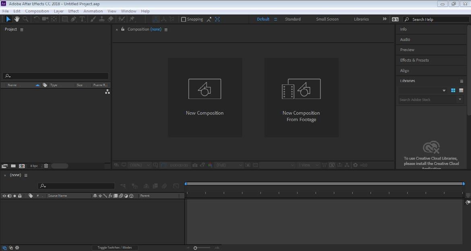Open the Default workspace menu
Image resolution: width=471 pixels, height=251 pixels.
275,19
